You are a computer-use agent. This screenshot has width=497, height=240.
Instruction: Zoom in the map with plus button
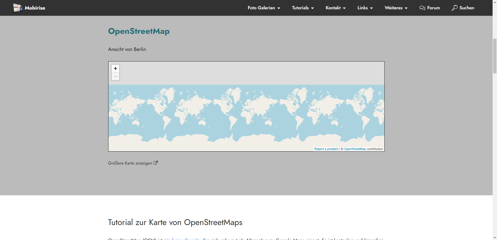tap(115, 68)
